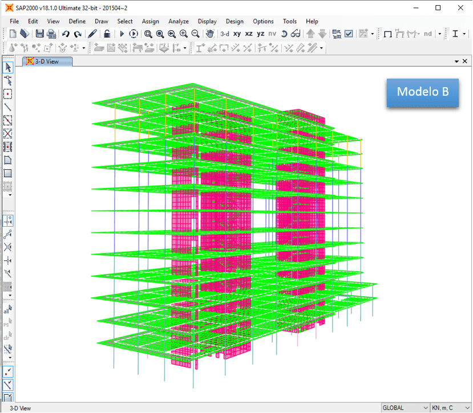Select the arrow pointer tool in the side toolbar
473x413 pixels.
(7, 67)
